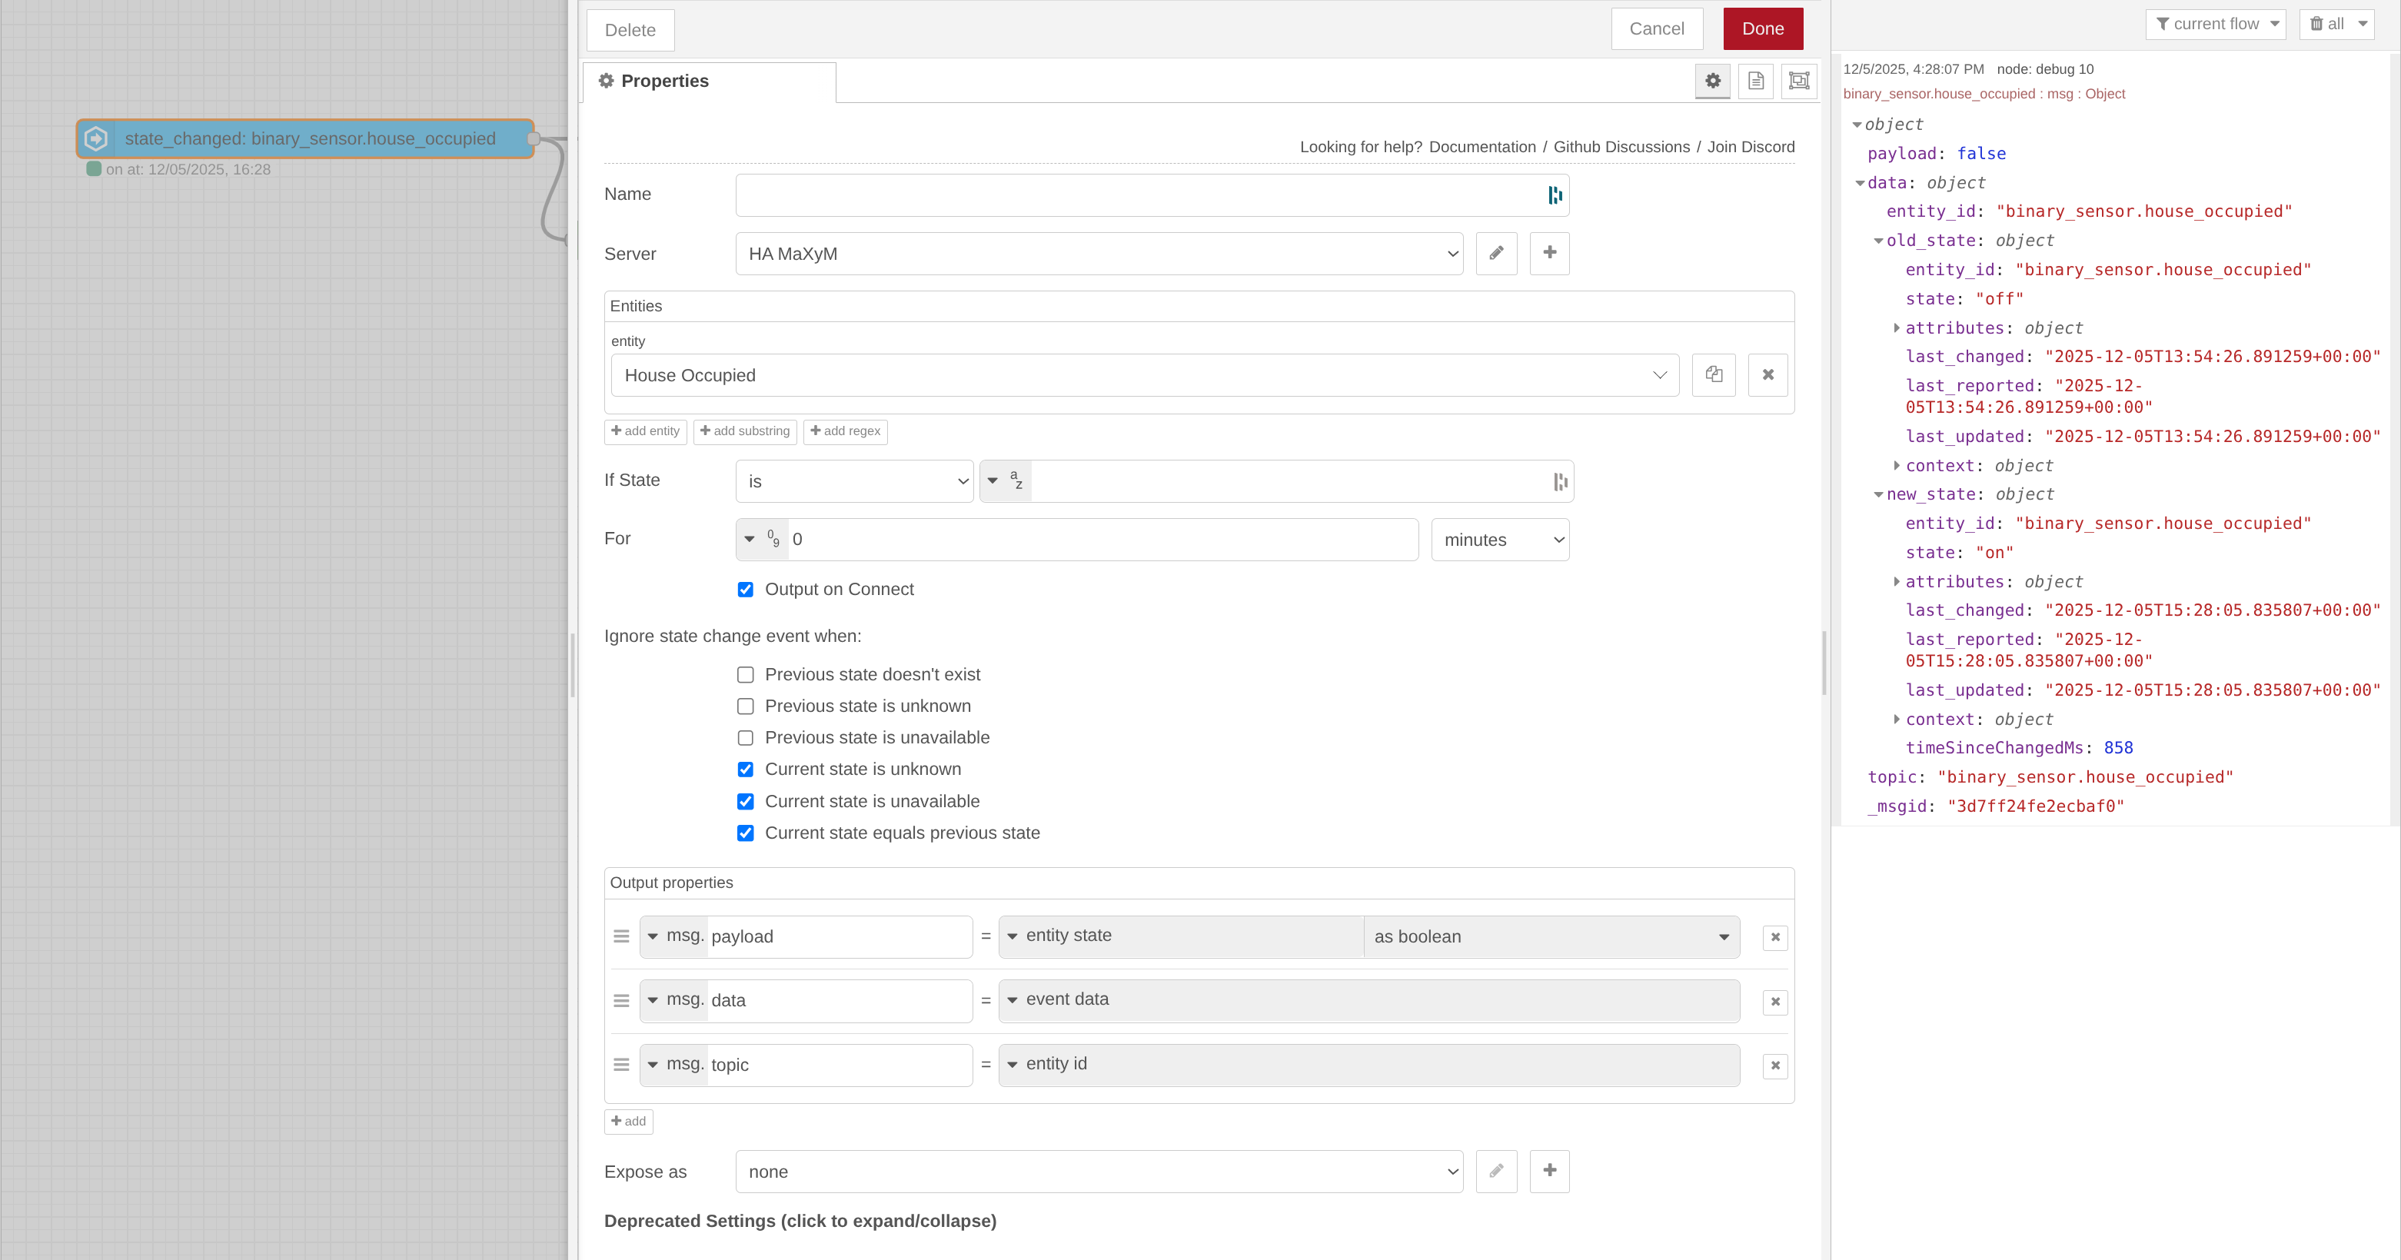The image size is (2401, 1260).
Task: Open node description document icon
Action: pos(1755,81)
